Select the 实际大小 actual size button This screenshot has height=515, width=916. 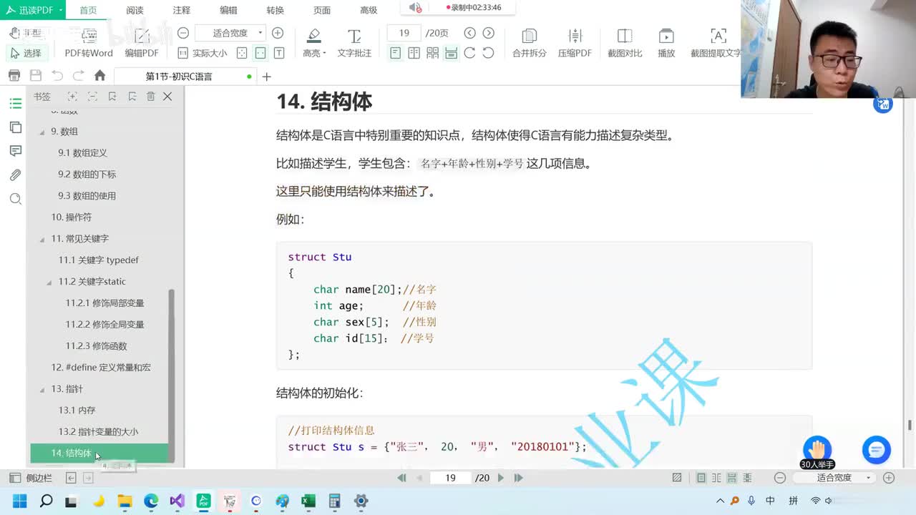(x=203, y=53)
